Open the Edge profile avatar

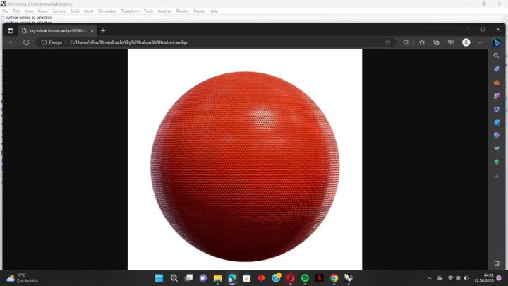[x=466, y=42]
